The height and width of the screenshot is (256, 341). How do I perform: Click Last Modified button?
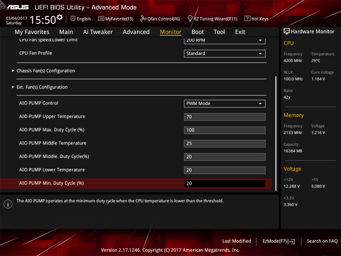point(237,241)
